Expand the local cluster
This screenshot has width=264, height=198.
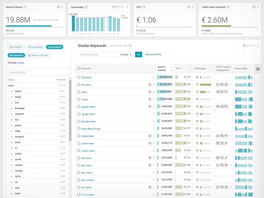coord(12,143)
